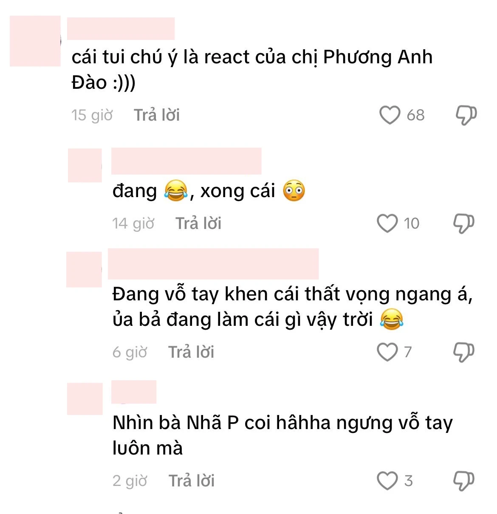The width and height of the screenshot is (497, 514).
Task: Open the top commenter's profile avatar
Action: click(35, 41)
